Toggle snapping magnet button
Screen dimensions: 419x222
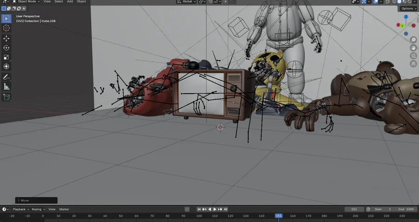click(210, 1)
